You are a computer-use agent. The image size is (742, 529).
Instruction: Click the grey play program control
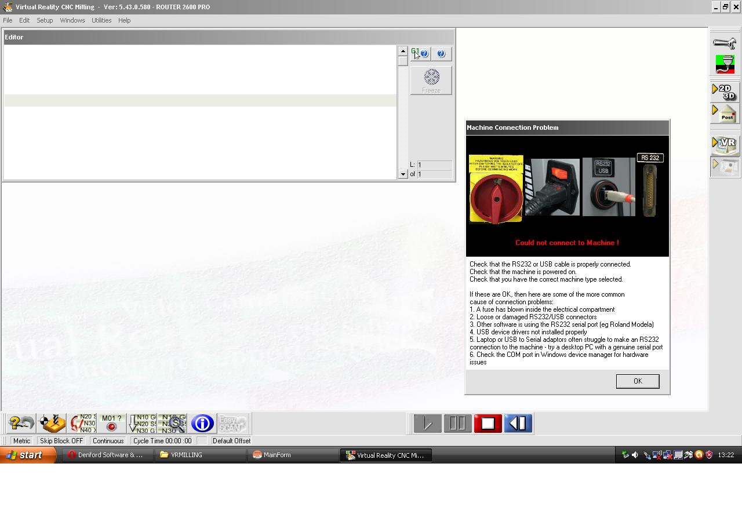coord(428,424)
